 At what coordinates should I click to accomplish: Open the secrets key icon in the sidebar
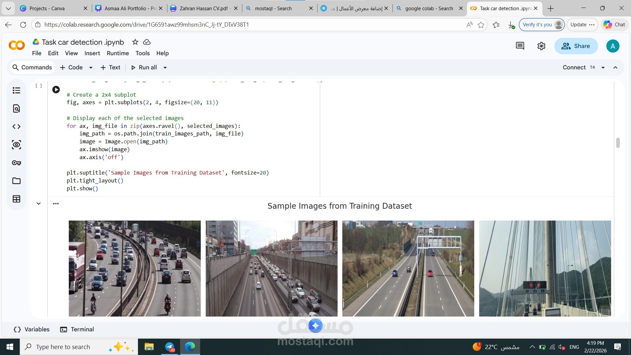click(16, 163)
